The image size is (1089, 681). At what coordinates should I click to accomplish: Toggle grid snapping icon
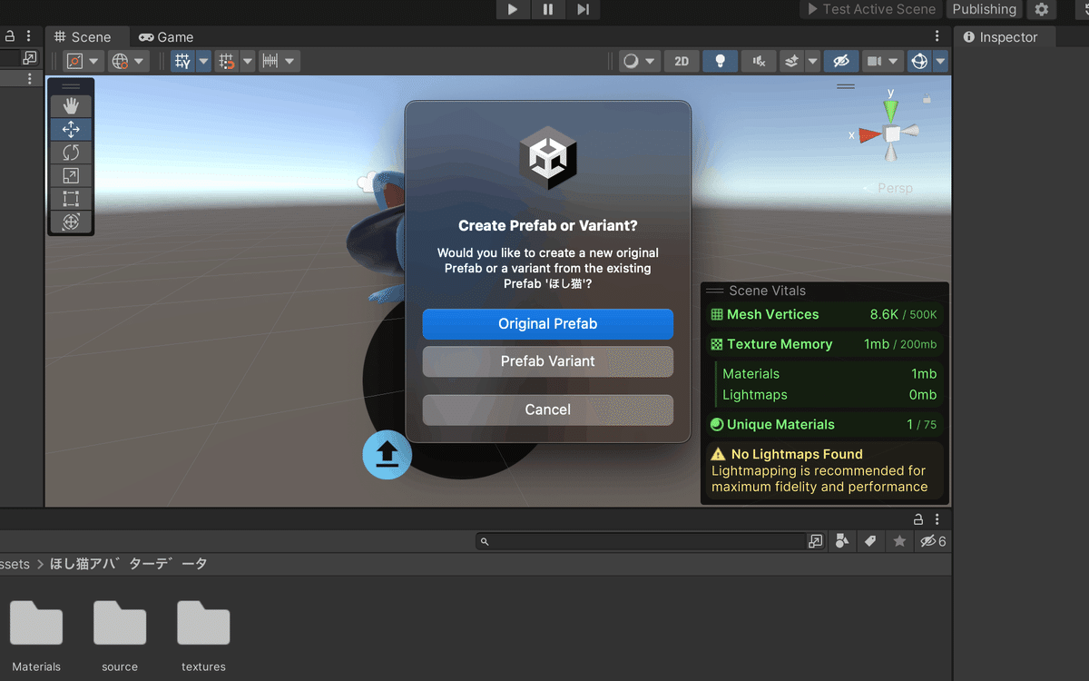(x=182, y=61)
